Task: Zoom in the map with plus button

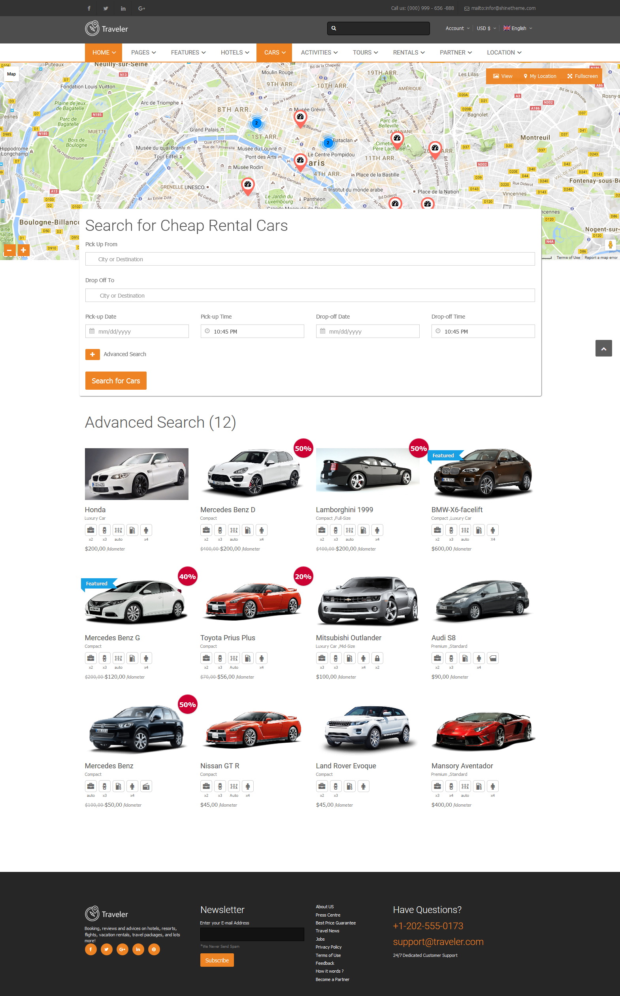Action: pos(23,250)
